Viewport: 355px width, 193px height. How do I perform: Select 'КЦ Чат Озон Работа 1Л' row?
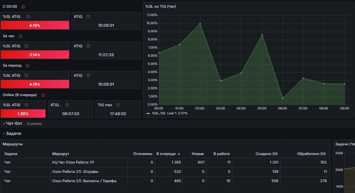(166, 162)
